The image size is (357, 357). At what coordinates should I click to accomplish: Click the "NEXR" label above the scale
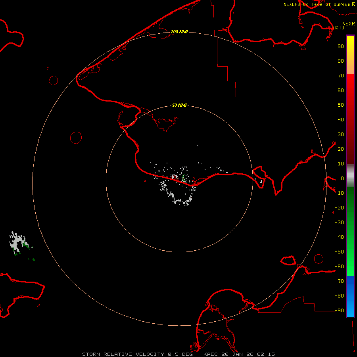[x=349, y=24]
